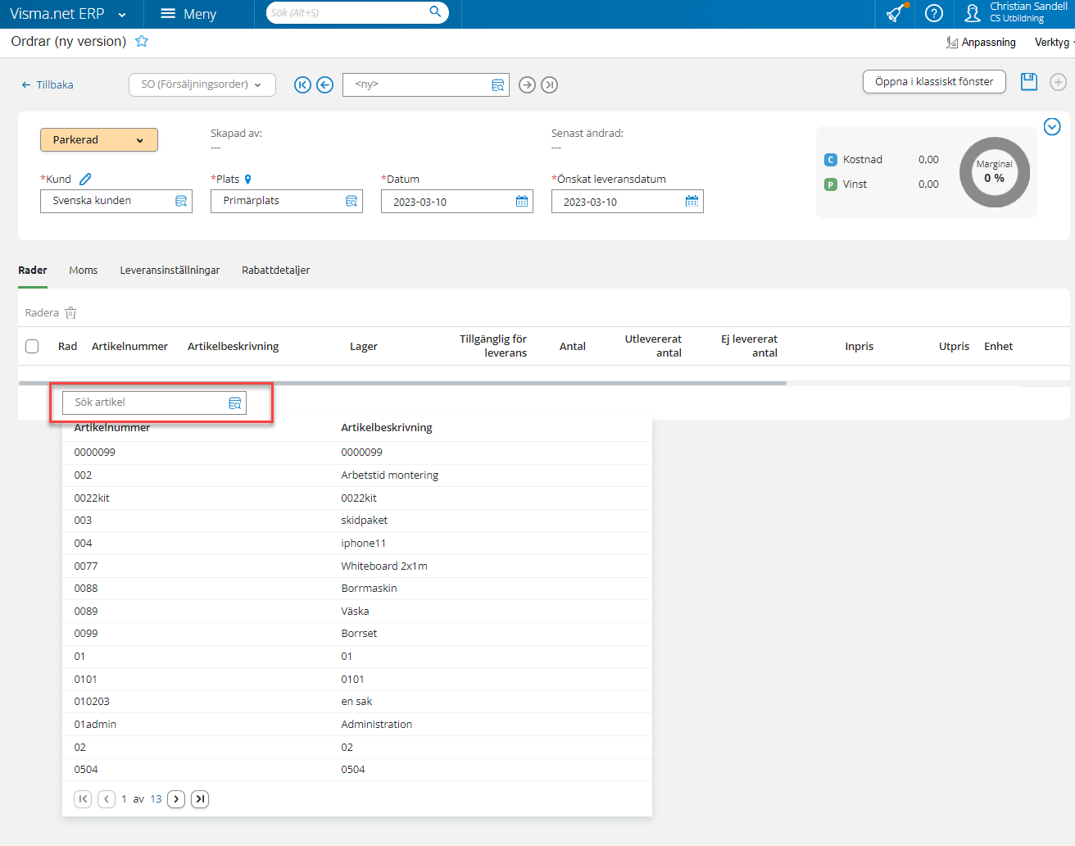Create a new record with the plus icon
The image size is (1075, 846).
[x=1059, y=81]
